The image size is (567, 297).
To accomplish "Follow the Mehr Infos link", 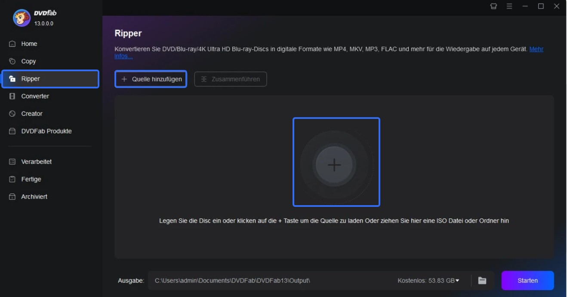I will click(x=536, y=49).
